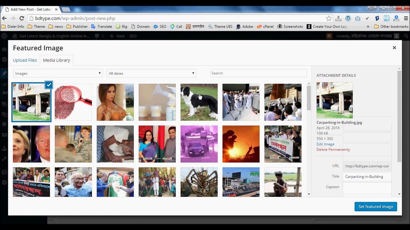Open the Dialer Info bookmark folder

tap(13, 27)
